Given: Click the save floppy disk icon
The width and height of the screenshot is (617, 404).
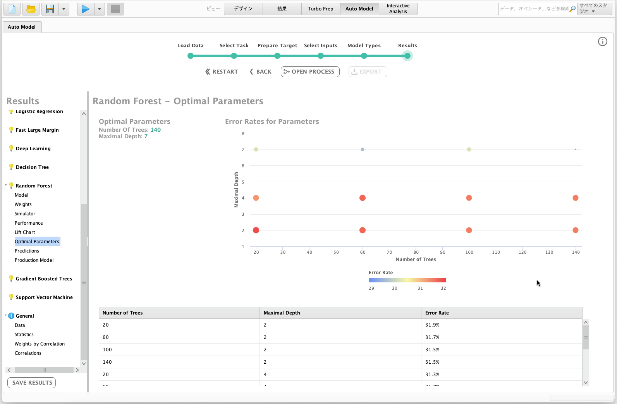Looking at the screenshot, I should [x=50, y=9].
